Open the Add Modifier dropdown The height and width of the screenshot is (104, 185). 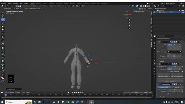(x=170, y=39)
